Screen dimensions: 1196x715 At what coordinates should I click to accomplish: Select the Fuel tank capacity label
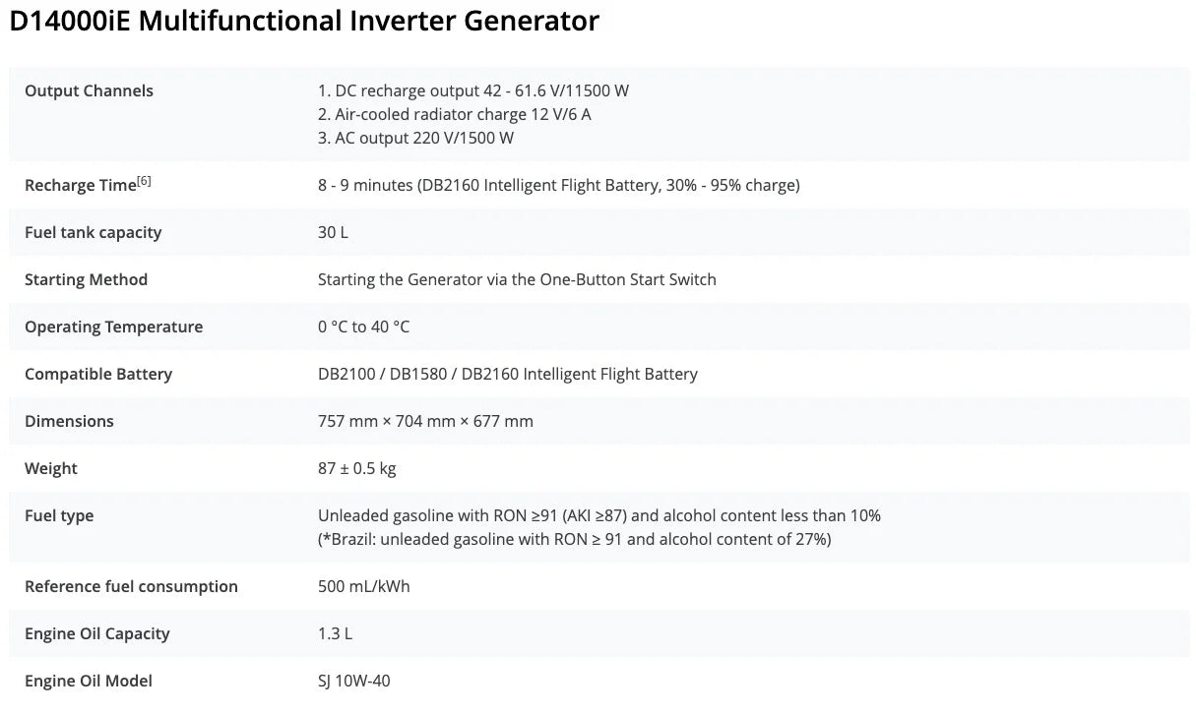tap(93, 232)
